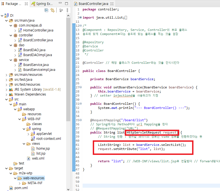220x191 pixels.
Task: Open Package Explorer View Menu dots
Action: point(67,10)
